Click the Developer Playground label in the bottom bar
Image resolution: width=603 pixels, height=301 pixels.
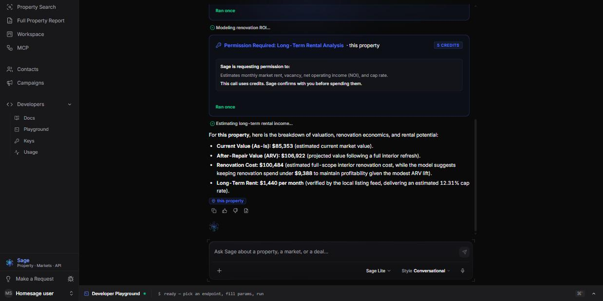116,294
